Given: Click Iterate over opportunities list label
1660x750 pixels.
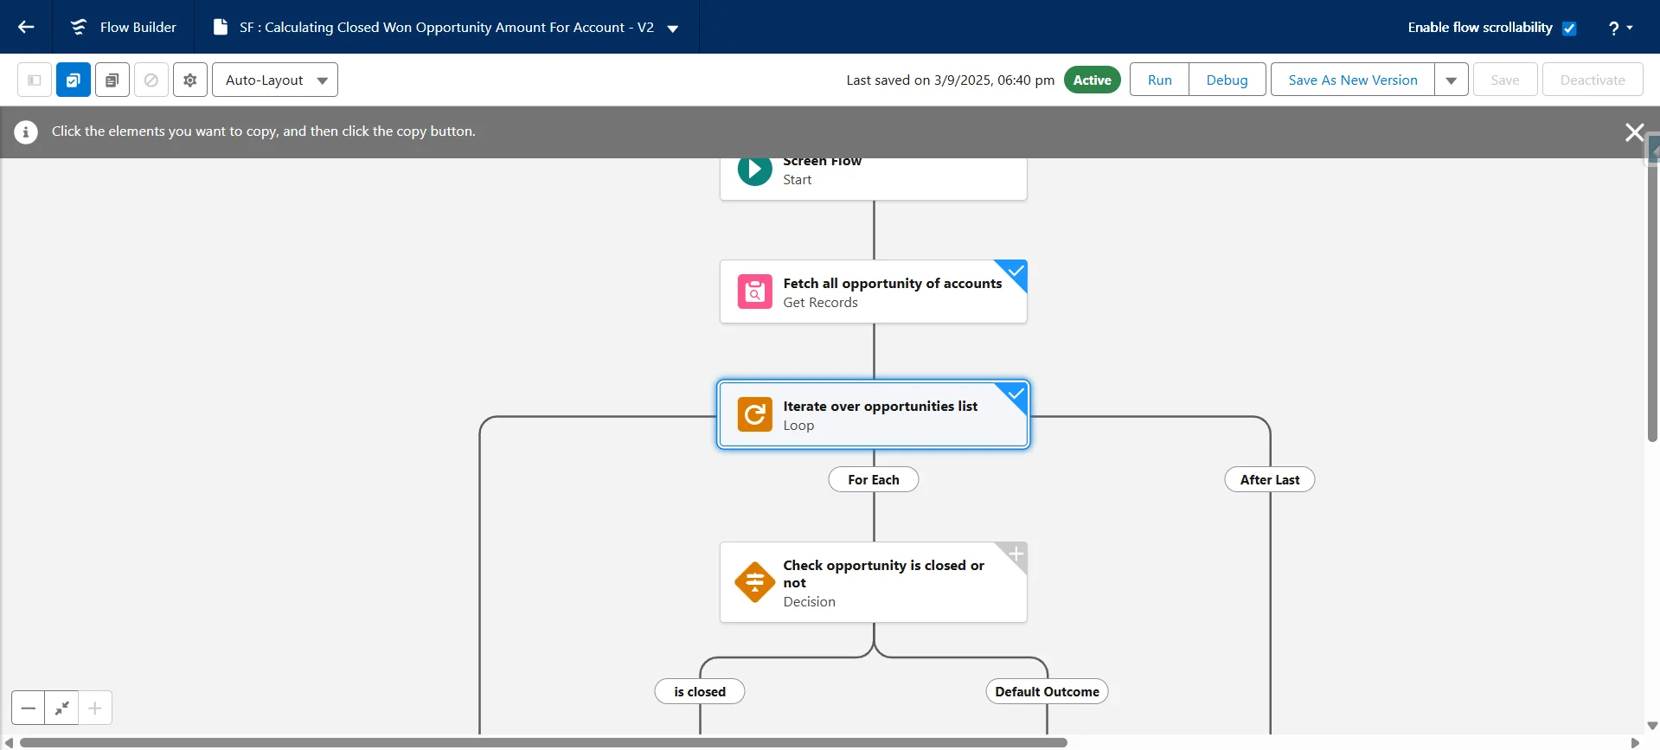Looking at the screenshot, I should [881, 406].
